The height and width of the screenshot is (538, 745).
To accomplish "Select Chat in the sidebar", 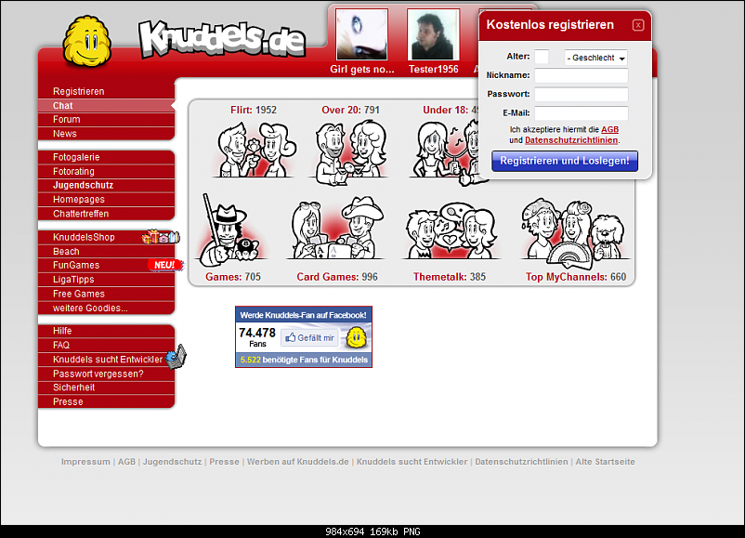I will (107, 106).
